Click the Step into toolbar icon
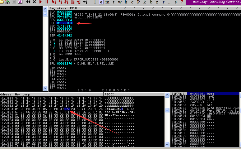 tap(53, 2)
